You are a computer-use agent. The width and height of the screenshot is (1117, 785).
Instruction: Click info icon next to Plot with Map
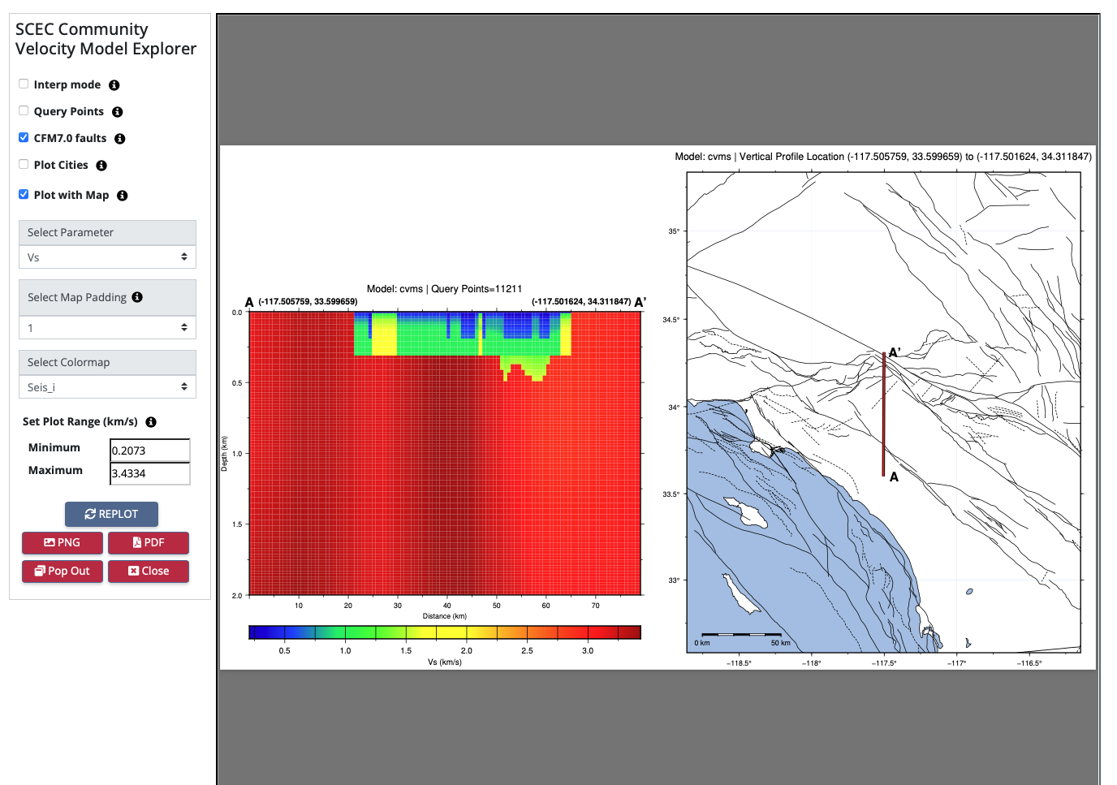(123, 196)
